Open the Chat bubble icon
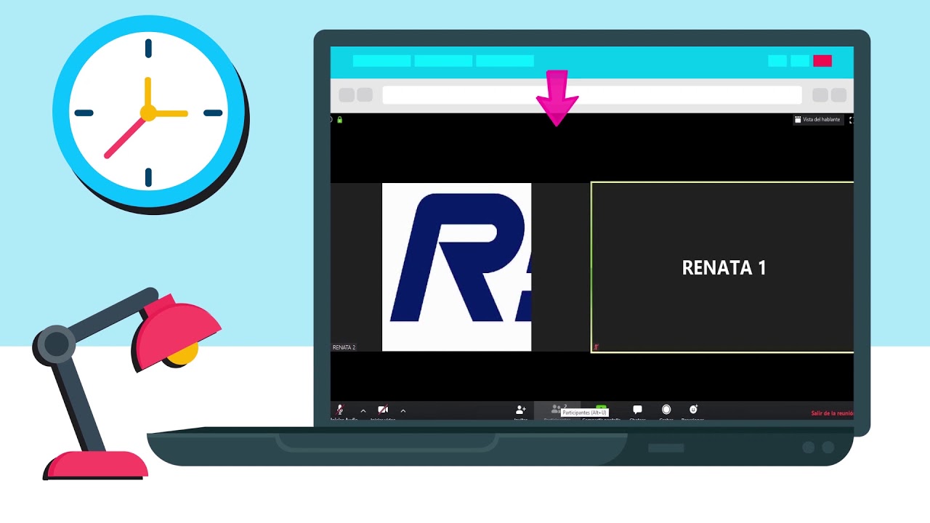Viewport: 930px width, 523px height. (x=637, y=410)
